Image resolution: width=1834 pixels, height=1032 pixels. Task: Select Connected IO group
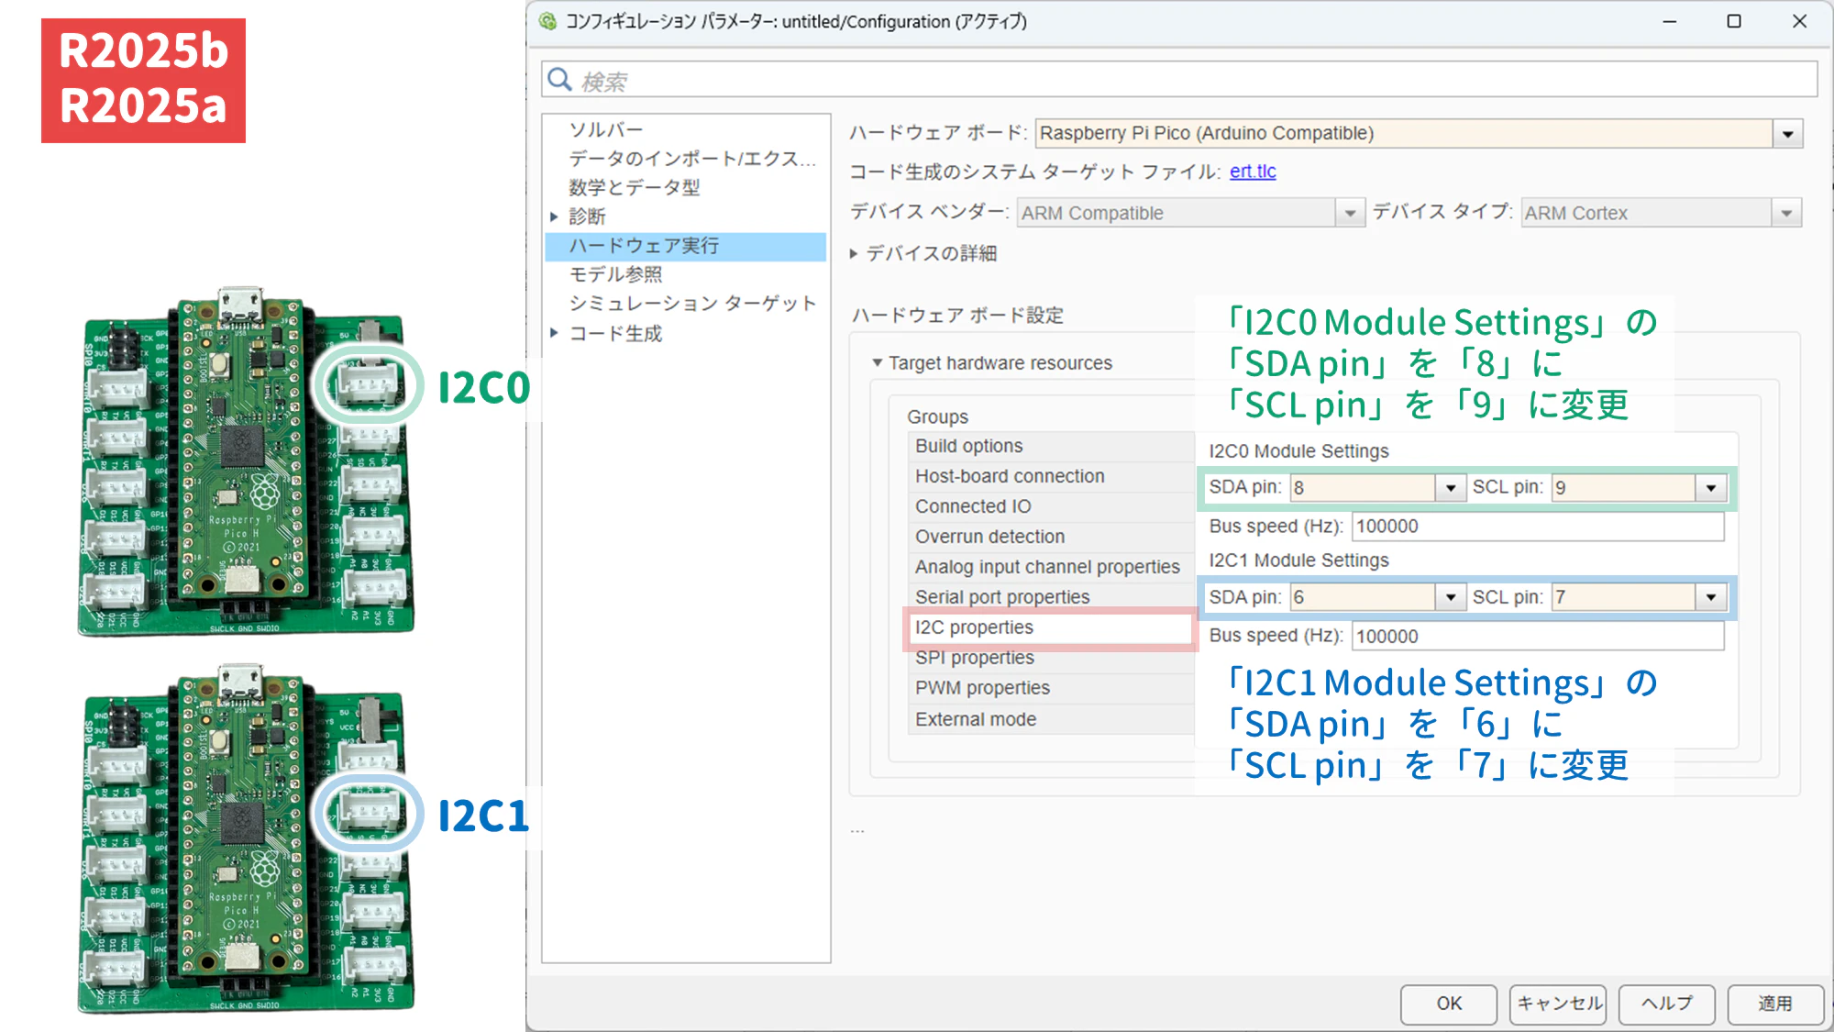1051,506
